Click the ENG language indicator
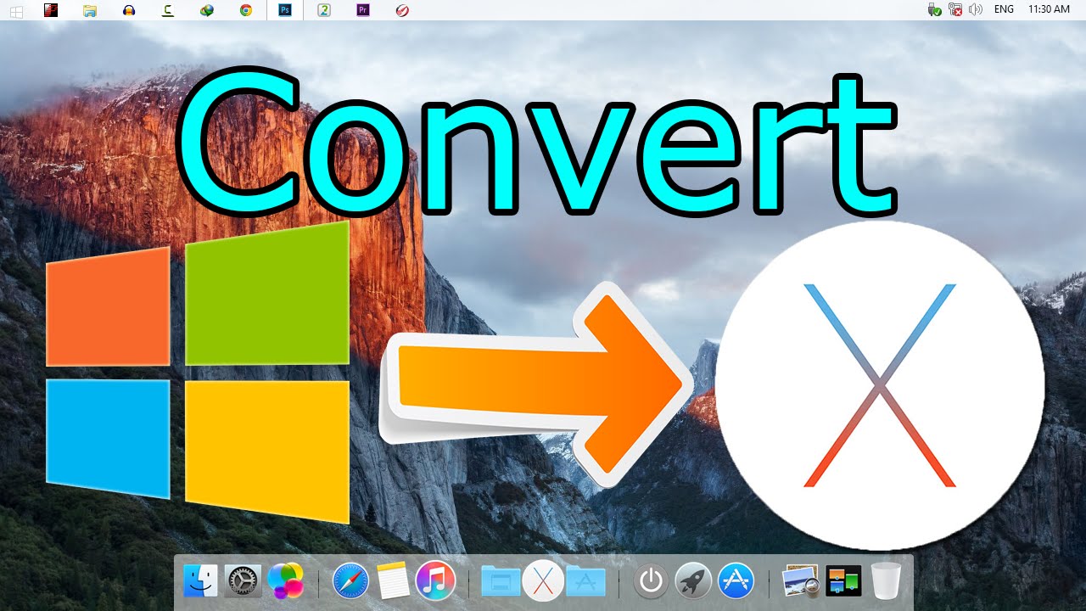This screenshot has width=1086, height=611. (x=1004, y=9)
